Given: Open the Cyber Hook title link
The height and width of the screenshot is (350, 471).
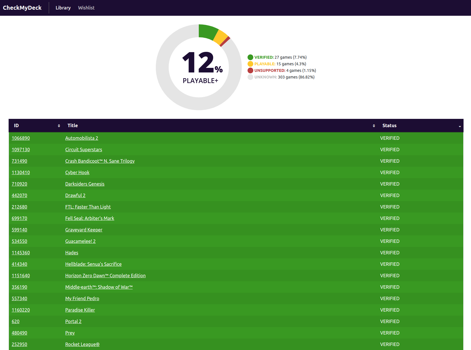Looking at the screenshot, I should pos(77,172).
